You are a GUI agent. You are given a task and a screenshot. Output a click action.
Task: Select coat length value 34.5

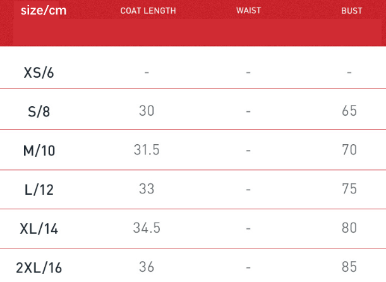click(x=147, y=228)
